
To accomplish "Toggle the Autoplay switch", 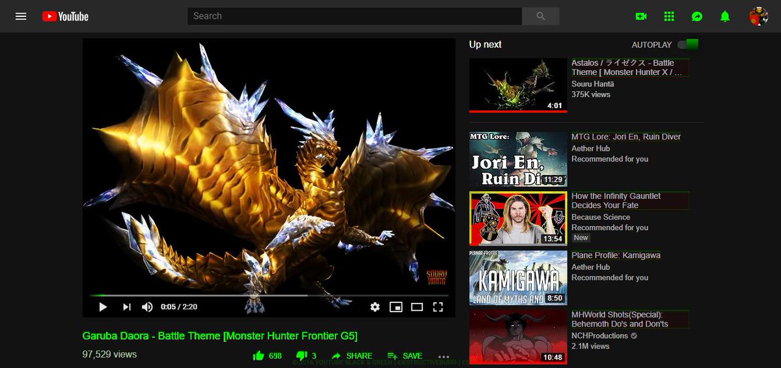I will pyautogui.click(x=688, y=45).
